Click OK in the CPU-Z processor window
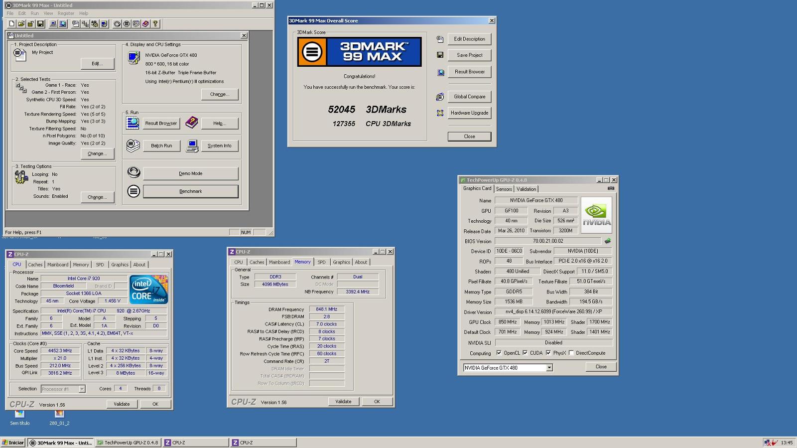Viewport: 797px width, 448px height. point(155,404)
